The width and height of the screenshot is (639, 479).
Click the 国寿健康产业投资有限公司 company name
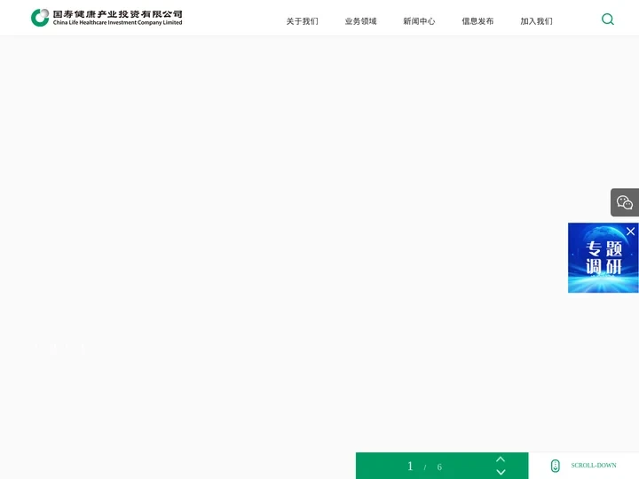click(117, 14)
